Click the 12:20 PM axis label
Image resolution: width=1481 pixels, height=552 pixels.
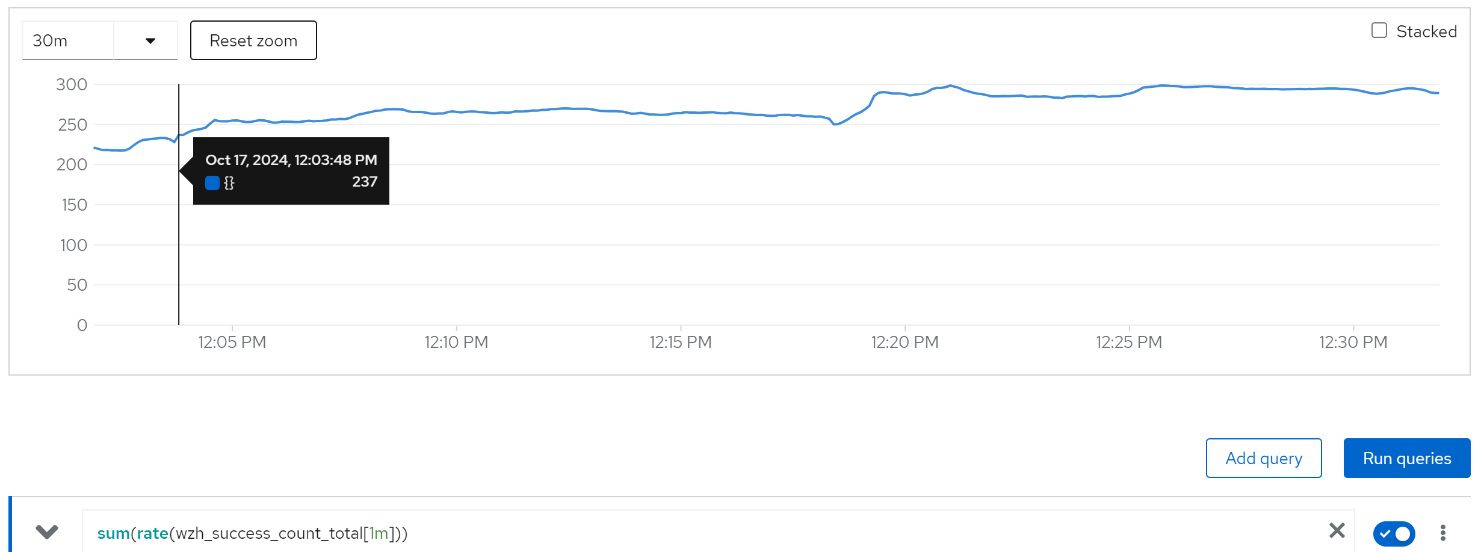pos(904,342)
